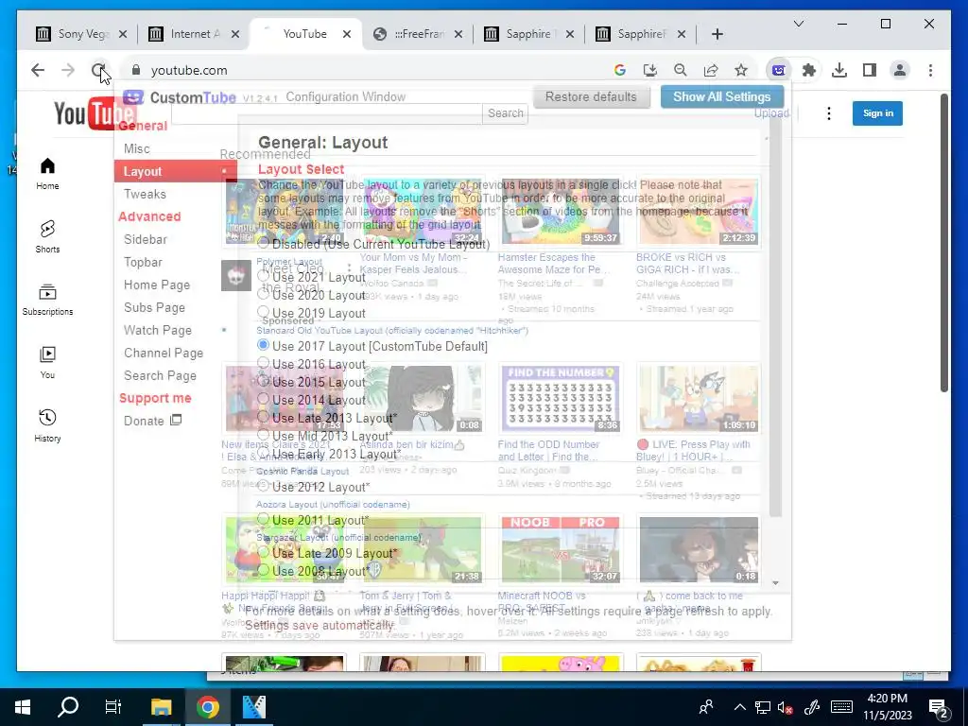The height and width of the screenshot is (726, 968).
Task: Show hidden system tray icons chevron
Action: (x=739, y=707)
